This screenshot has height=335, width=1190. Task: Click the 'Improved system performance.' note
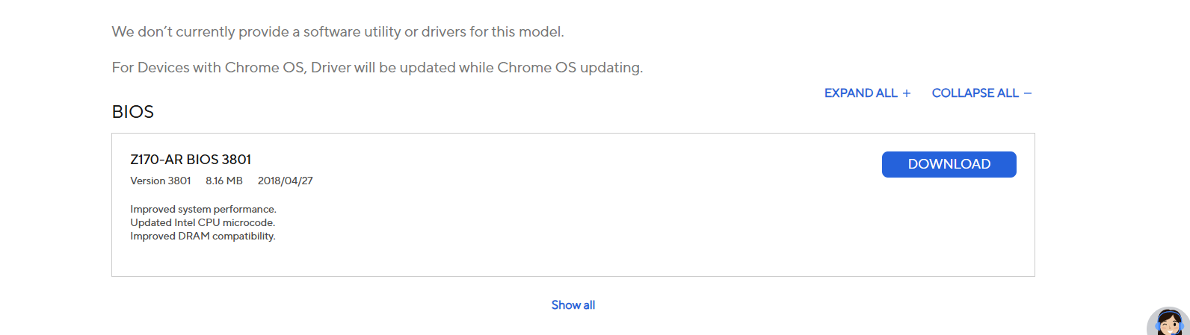click(x=203, y=209)
